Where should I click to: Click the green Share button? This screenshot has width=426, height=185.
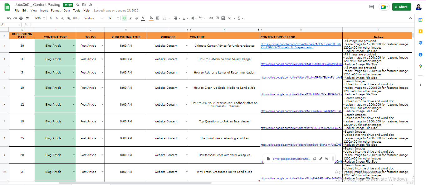(x=401, y=7)
